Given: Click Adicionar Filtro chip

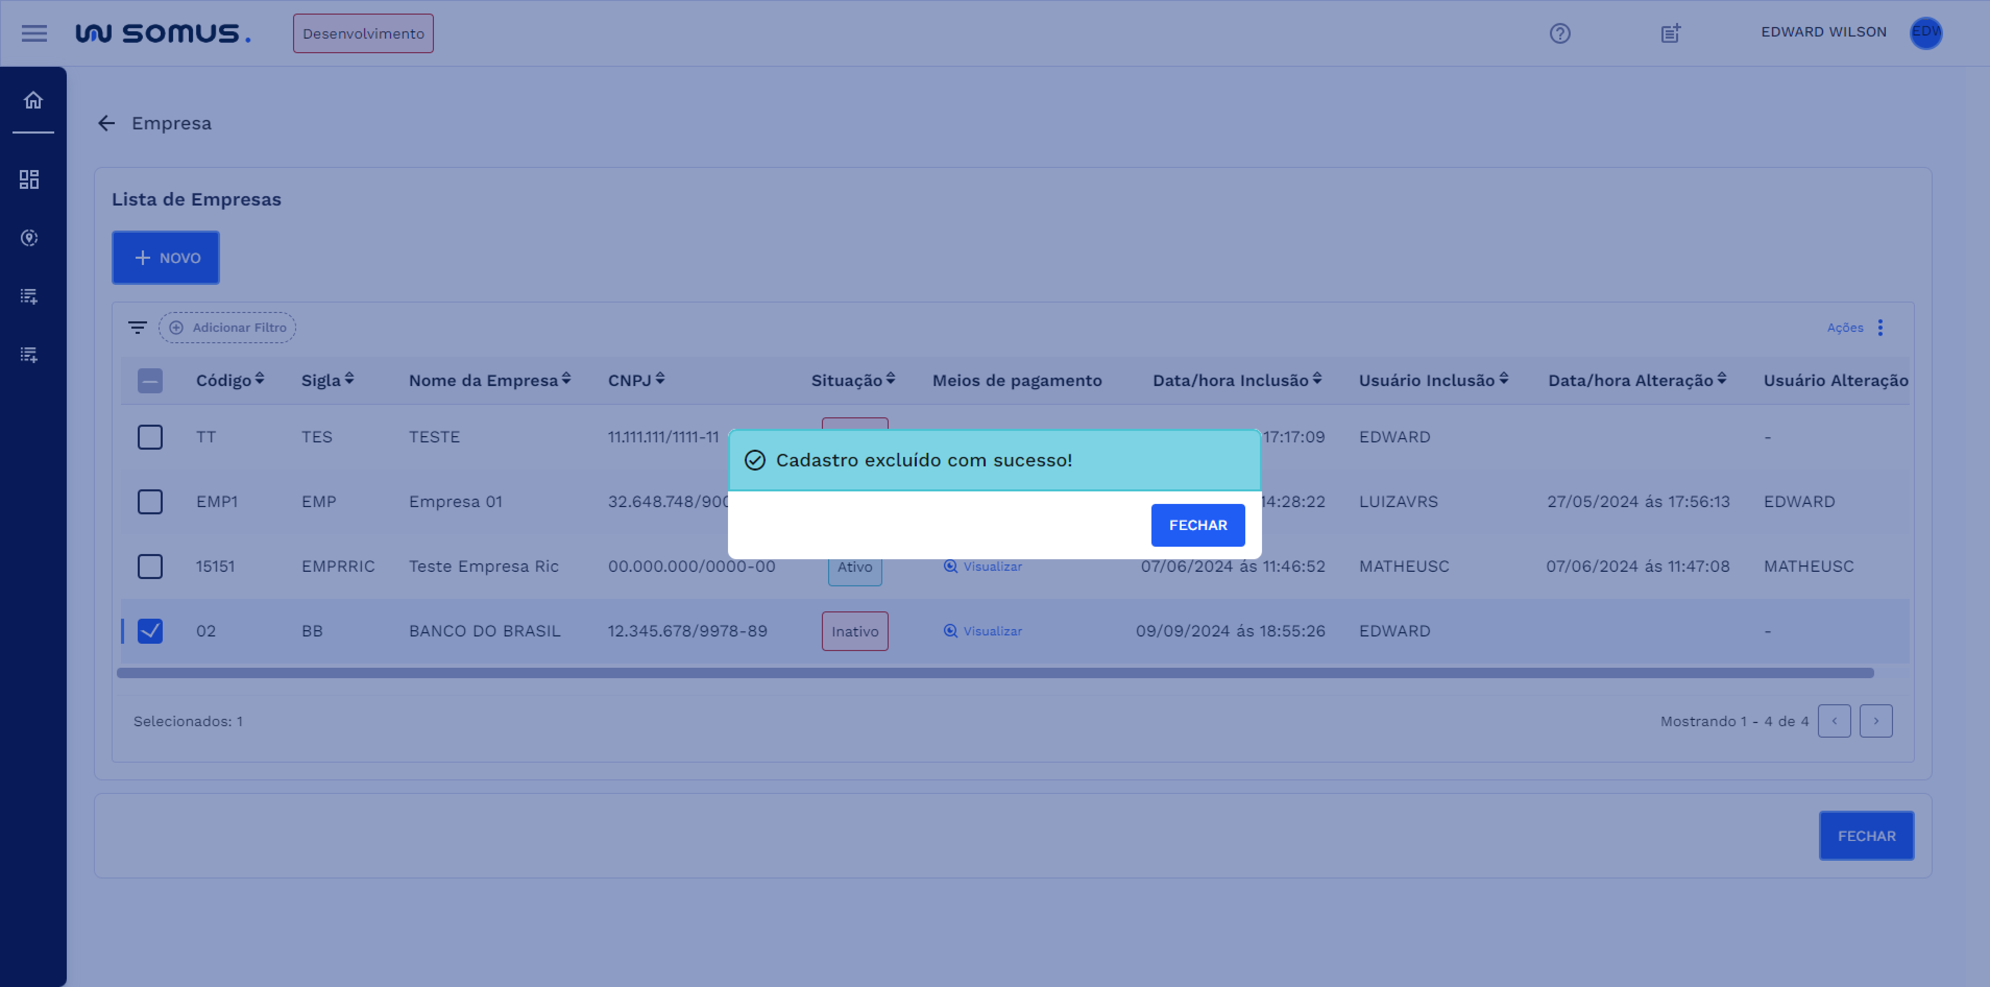Looking at the screenshot, I should pyautogui.click(x=228, y=328).
